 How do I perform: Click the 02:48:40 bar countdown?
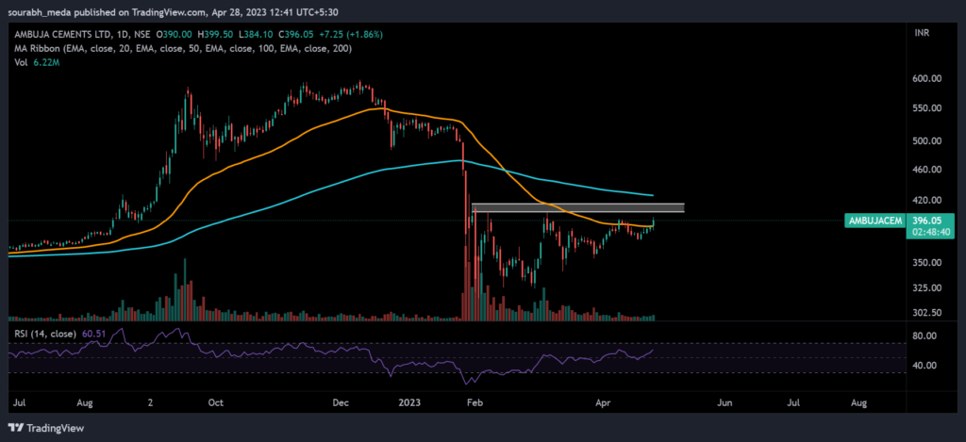(930, 232)
